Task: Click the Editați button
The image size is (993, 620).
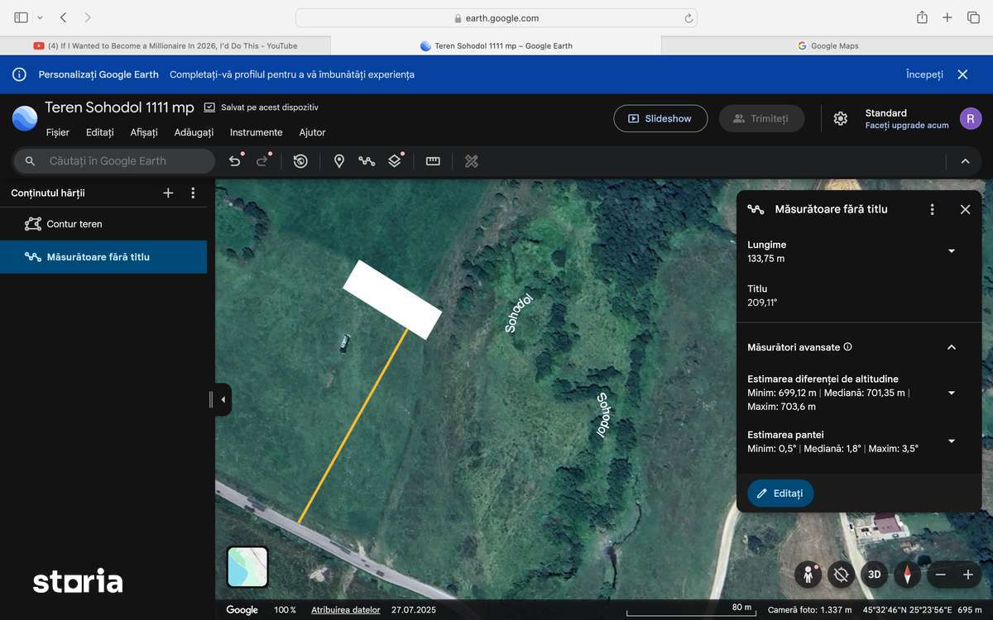Action: [x=780, y=494]
